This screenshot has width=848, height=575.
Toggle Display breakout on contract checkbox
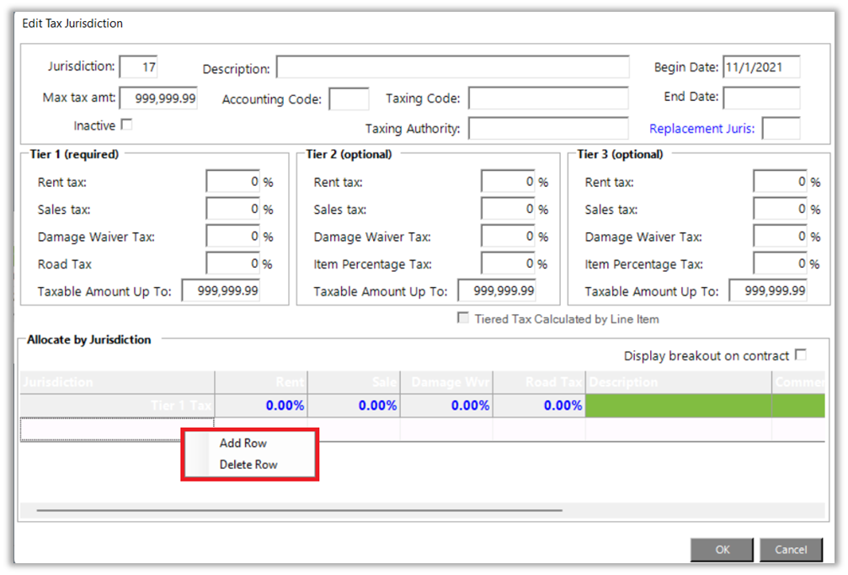point(800,354)
